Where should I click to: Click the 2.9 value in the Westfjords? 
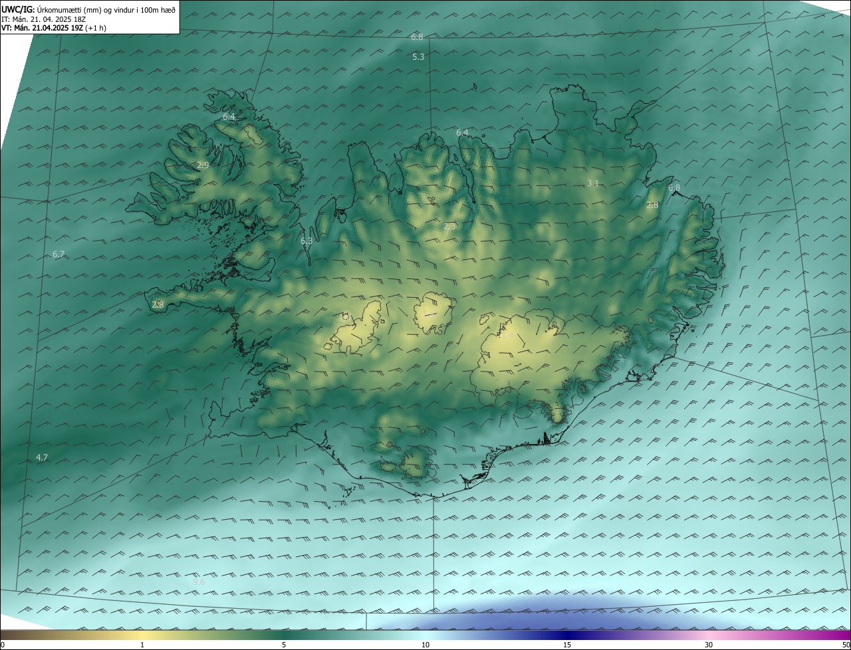pyautogui.click(x=203, y=165)
